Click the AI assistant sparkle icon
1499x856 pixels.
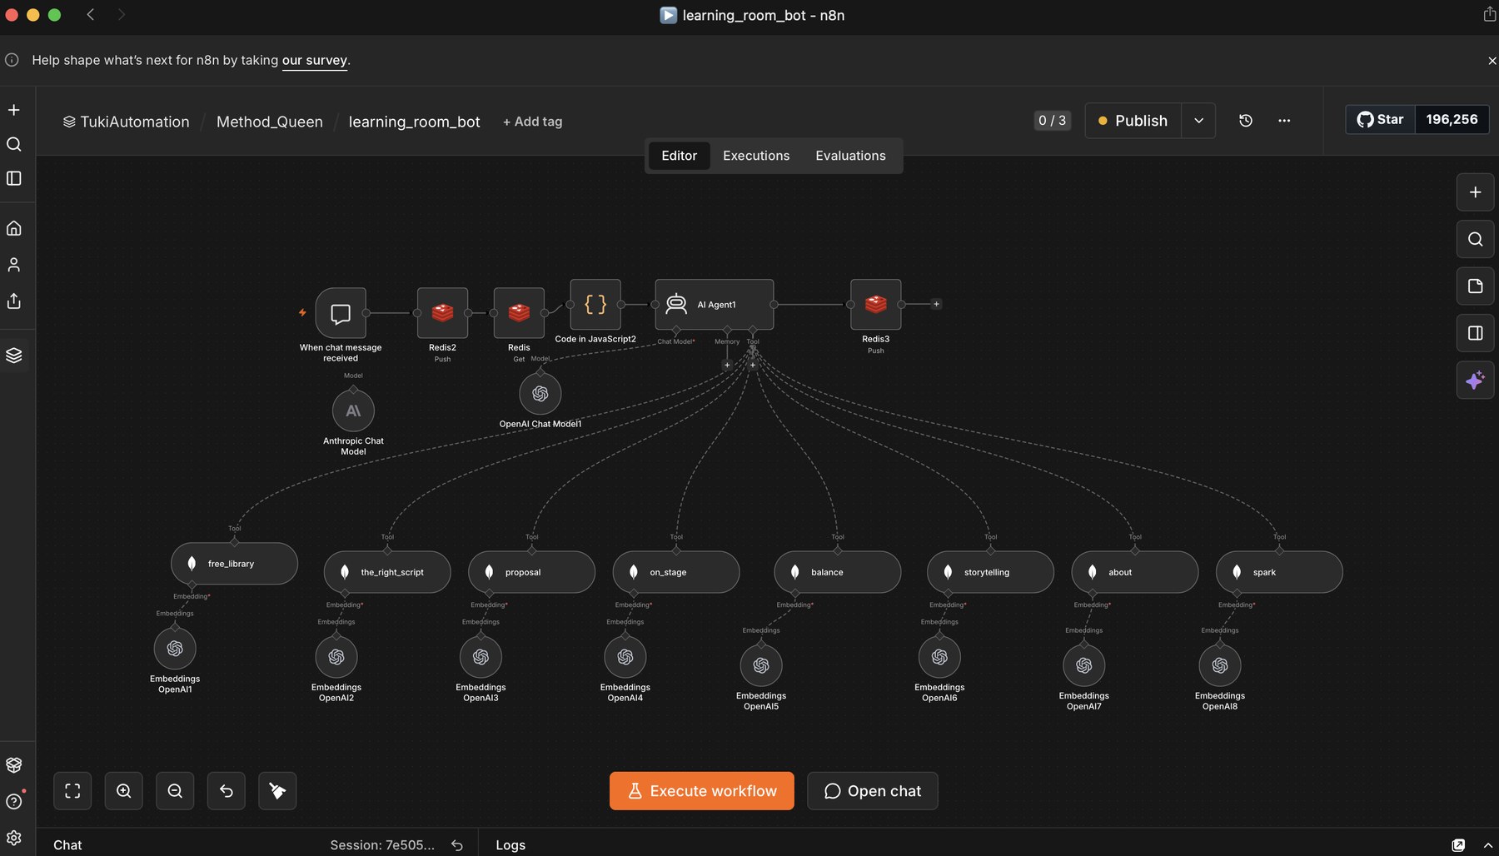click(1475, 381)
